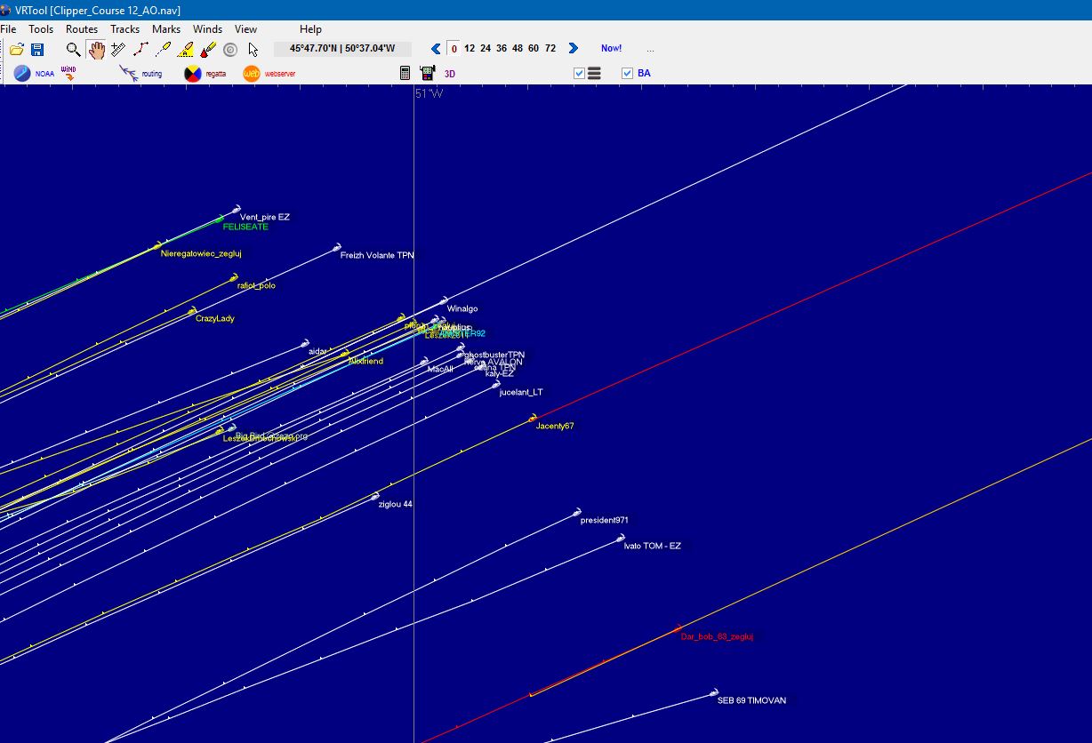Select boat rafiot_polo label
Viewport: 1092px width, 743px height.
(256, 285)
